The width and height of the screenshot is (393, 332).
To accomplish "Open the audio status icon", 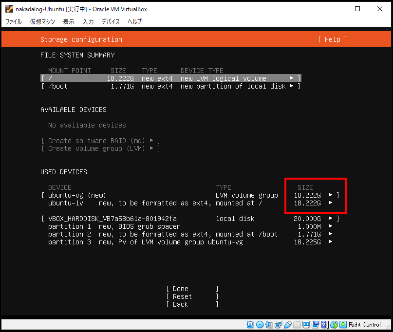I will click(269, 325).
